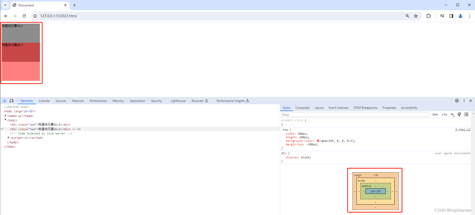
Task: Open DevTools customize three-dot menu
Action: point(464,101)
